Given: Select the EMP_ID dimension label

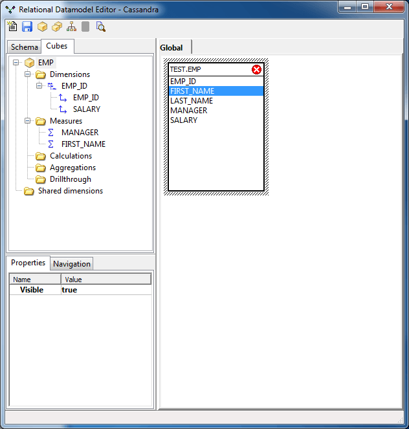Looking at the screenshot, I should coord(74,86).
